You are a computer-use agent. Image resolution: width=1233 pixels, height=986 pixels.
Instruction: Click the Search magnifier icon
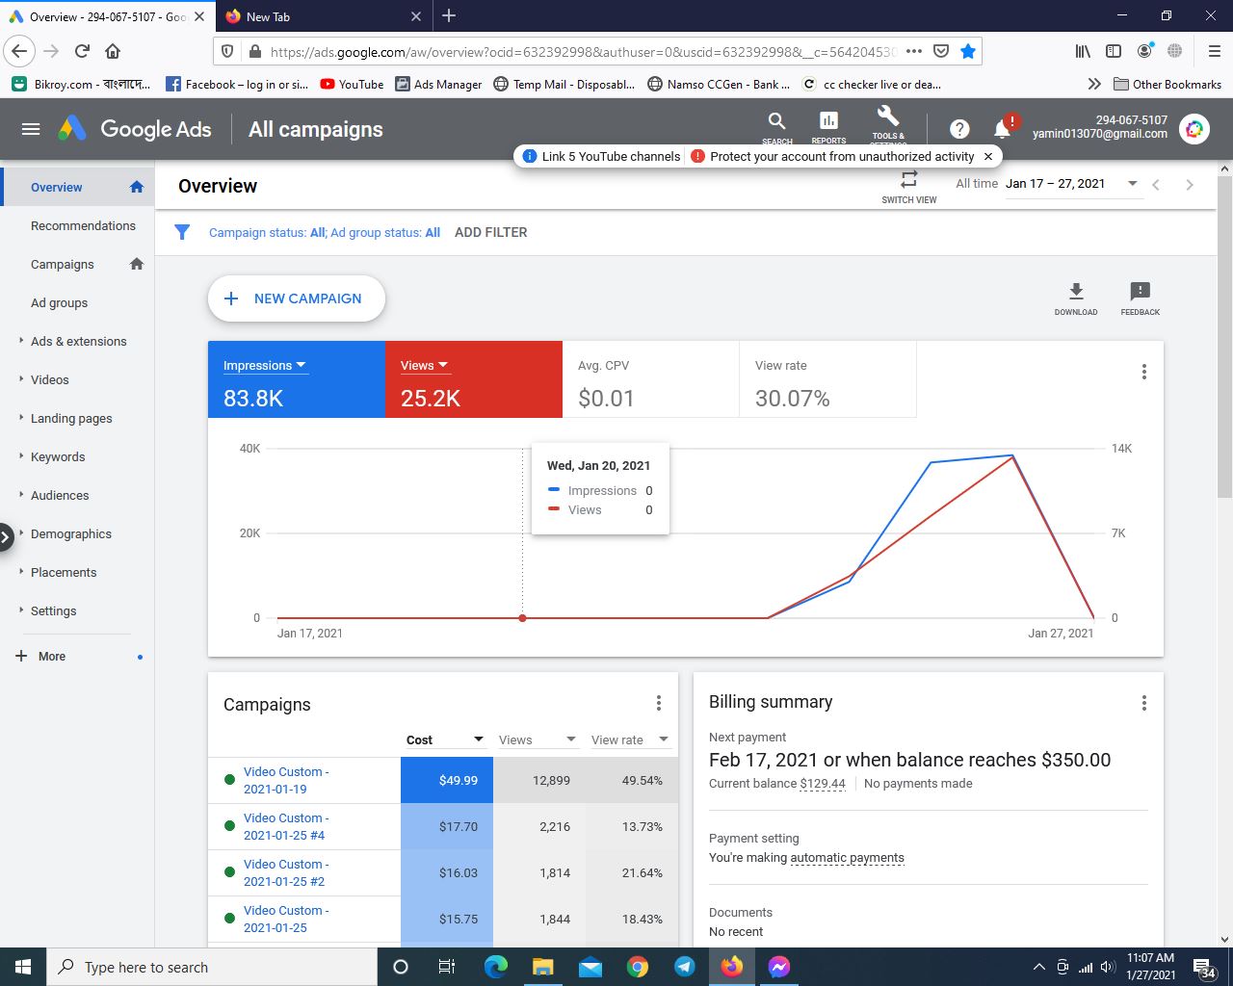776,121
